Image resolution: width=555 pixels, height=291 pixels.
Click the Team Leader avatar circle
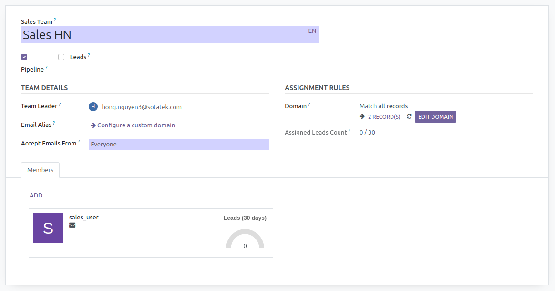tap(93, 107)
